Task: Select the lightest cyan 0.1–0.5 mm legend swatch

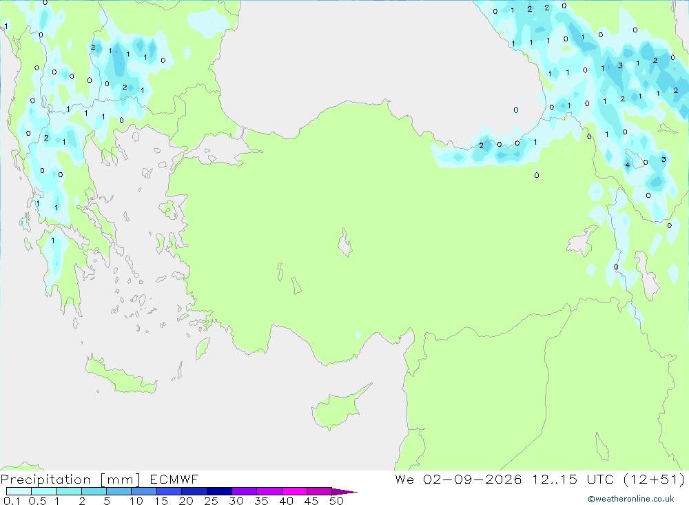Action: click(x=19, y=491)
